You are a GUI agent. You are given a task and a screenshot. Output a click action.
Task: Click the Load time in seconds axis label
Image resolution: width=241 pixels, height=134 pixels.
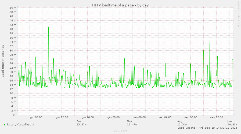(3, 61)
